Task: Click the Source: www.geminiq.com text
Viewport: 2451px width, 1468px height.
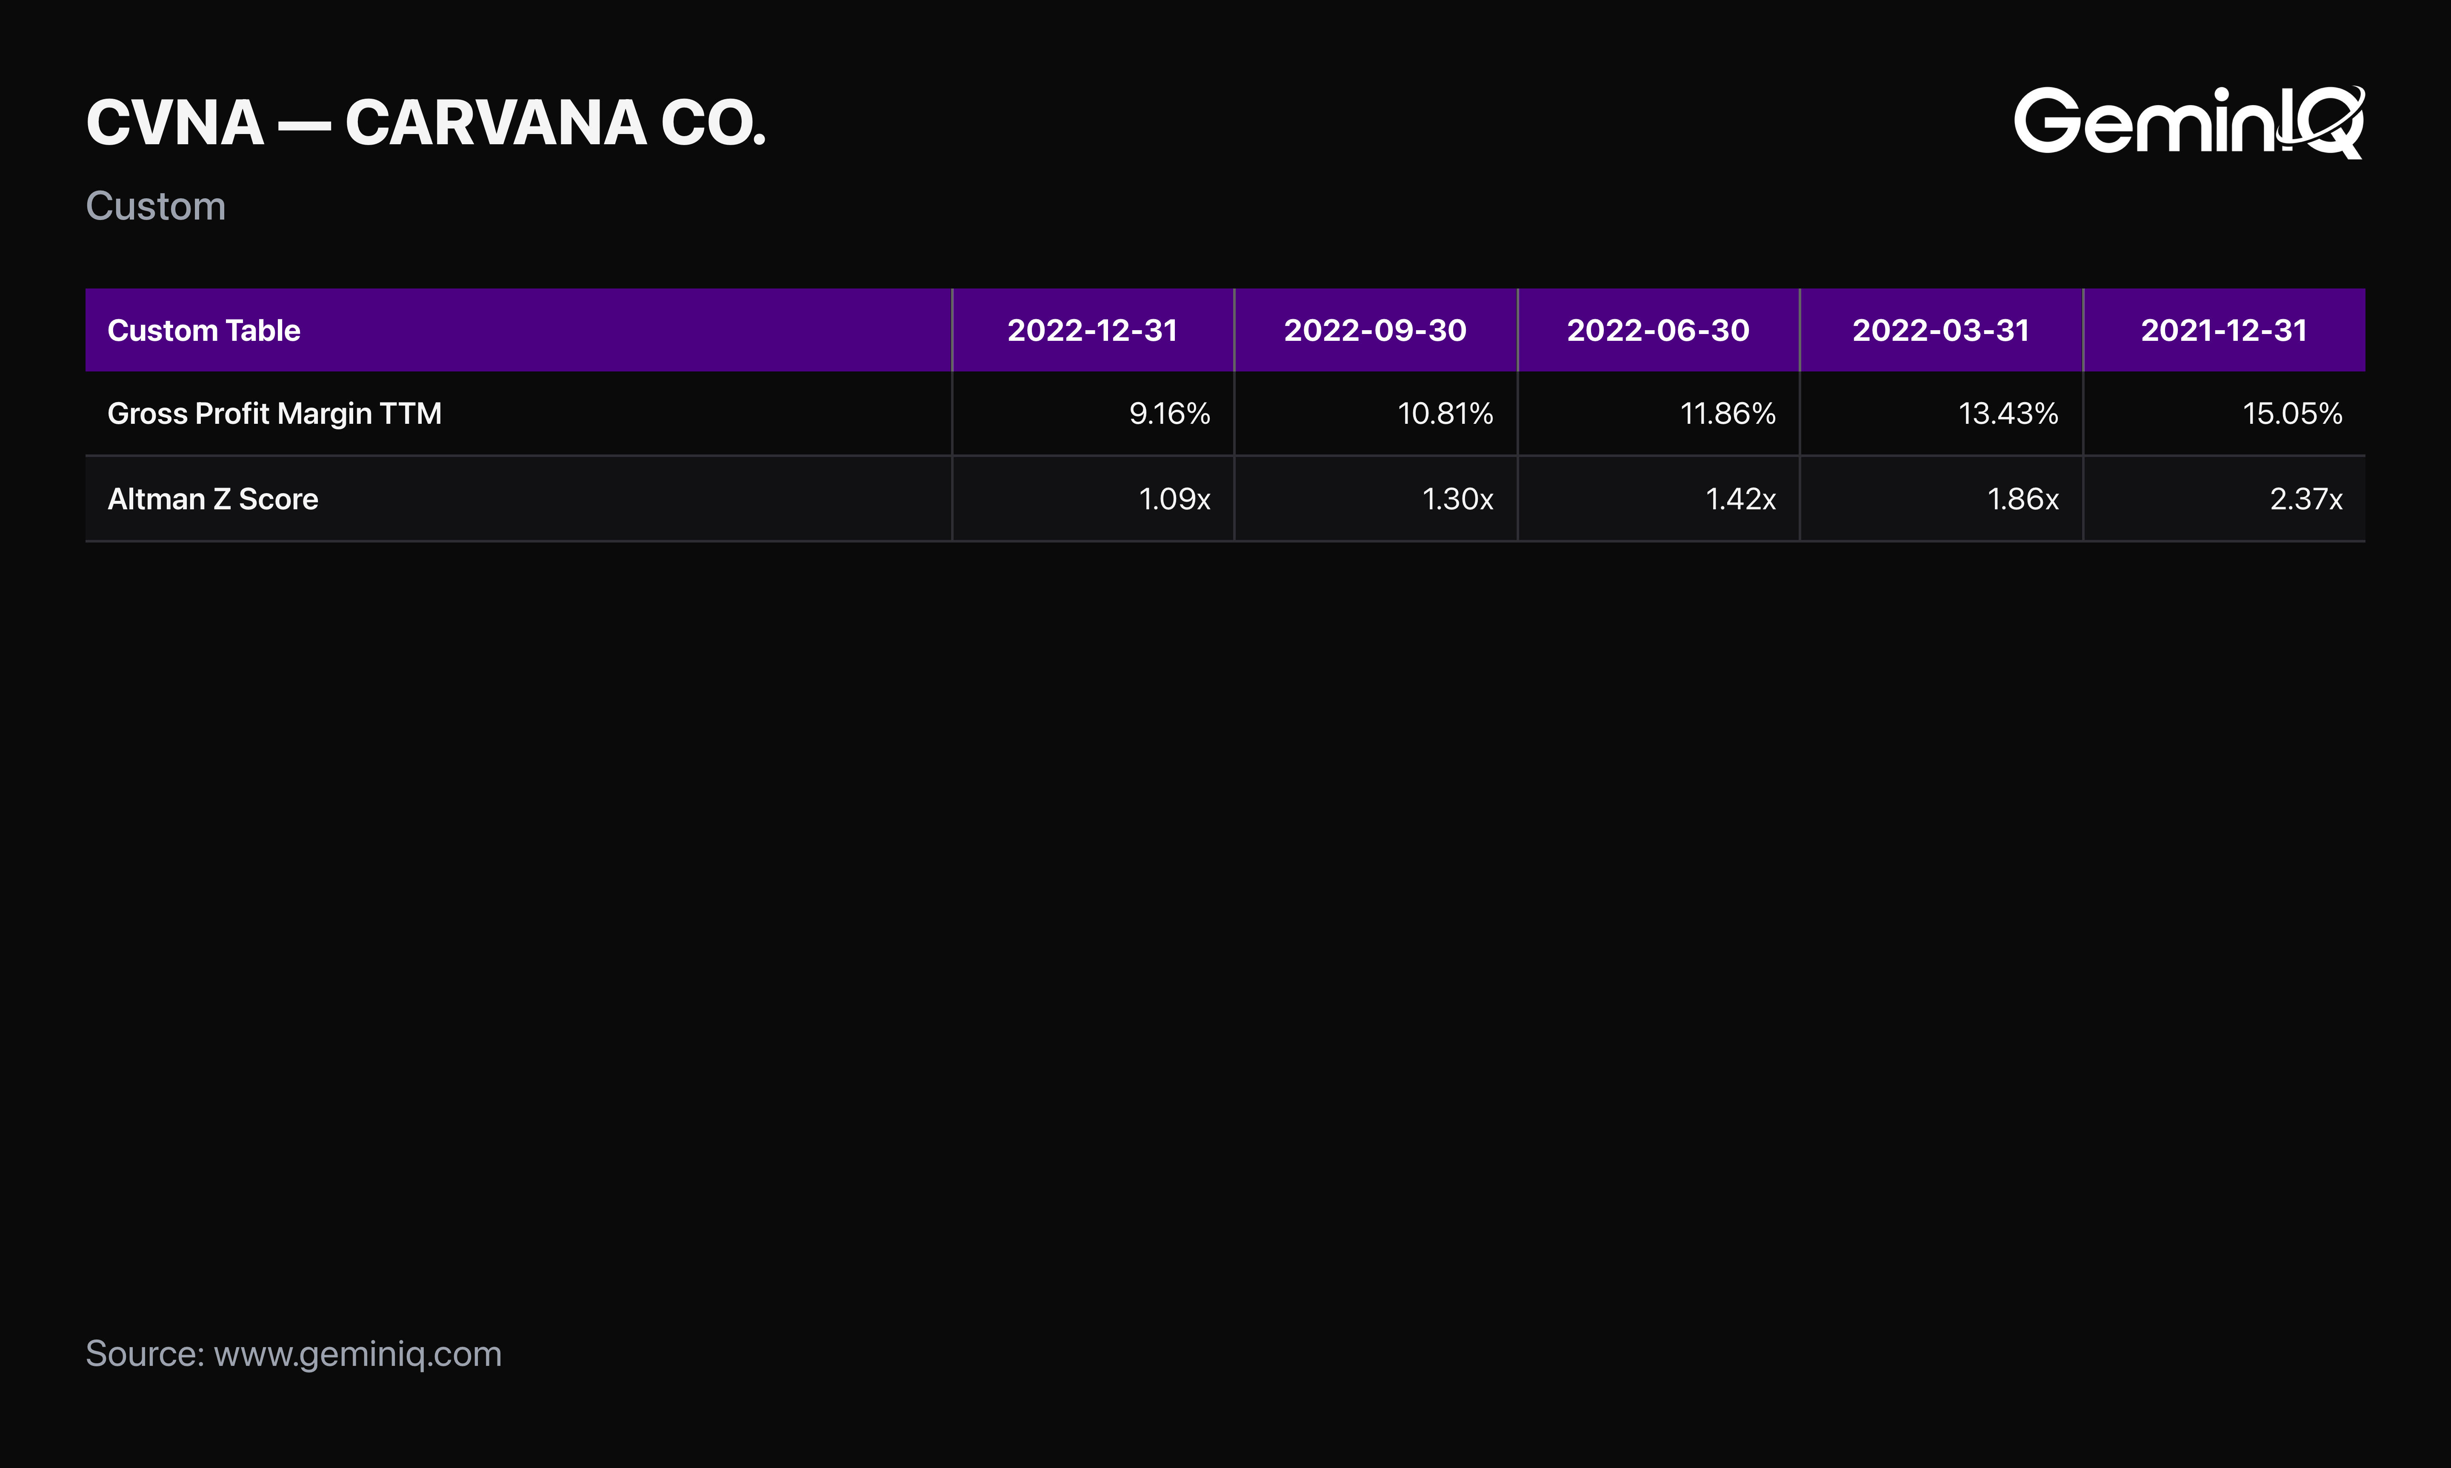Action: [294, 1354]
